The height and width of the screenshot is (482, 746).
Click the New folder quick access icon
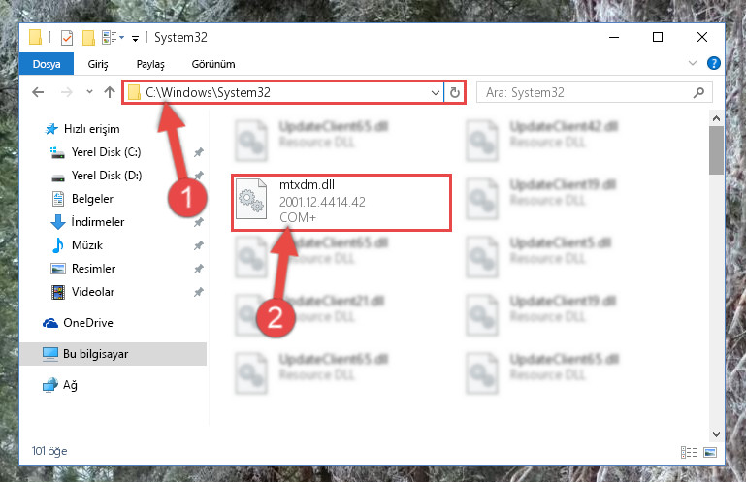[88, 37]
